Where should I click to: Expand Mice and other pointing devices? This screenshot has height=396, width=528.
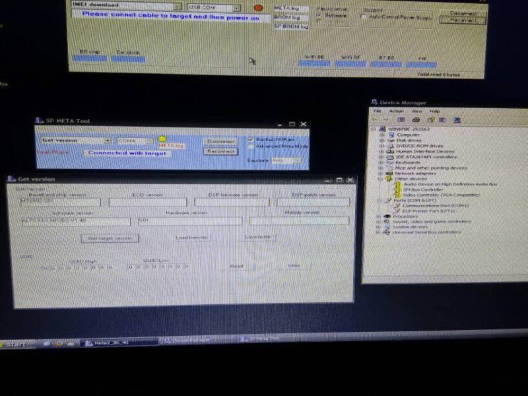pyautogui.click(x=381, y=168)
